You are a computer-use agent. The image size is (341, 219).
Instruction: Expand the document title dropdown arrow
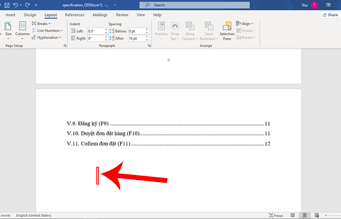tap(115, 5)
